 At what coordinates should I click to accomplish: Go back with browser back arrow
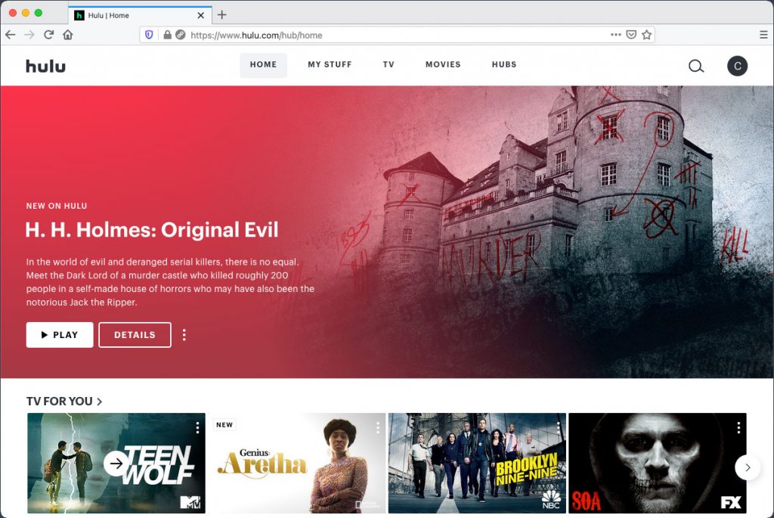(11, 35)
